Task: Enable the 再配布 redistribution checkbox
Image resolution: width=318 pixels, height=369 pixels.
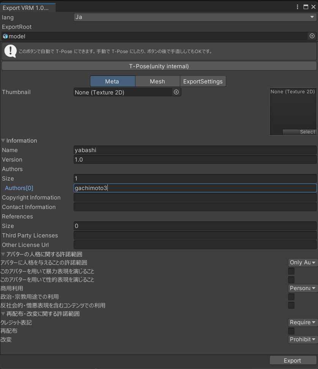Action: [x=291, y=331]
